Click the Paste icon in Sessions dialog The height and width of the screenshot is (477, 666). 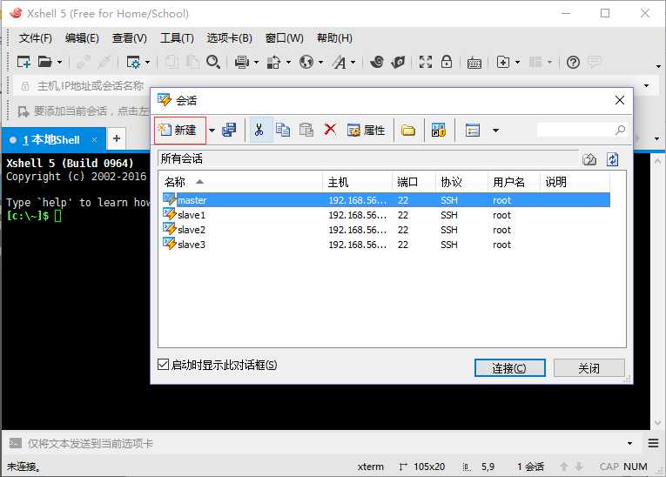click(x=306, y=130)
